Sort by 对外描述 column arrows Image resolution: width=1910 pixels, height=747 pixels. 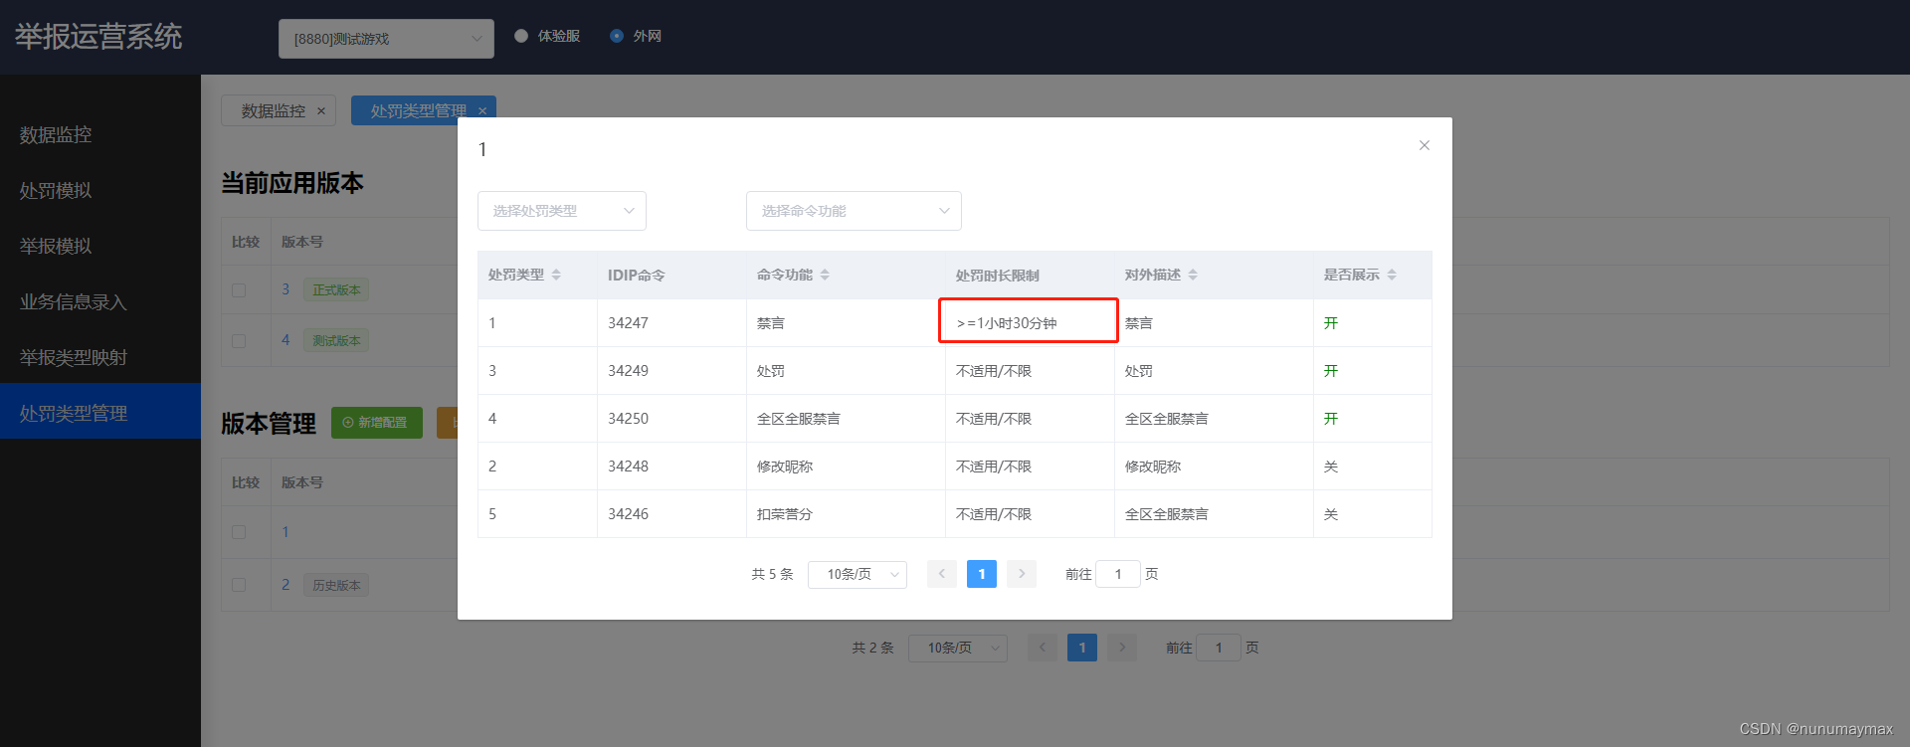[1193, 275]
